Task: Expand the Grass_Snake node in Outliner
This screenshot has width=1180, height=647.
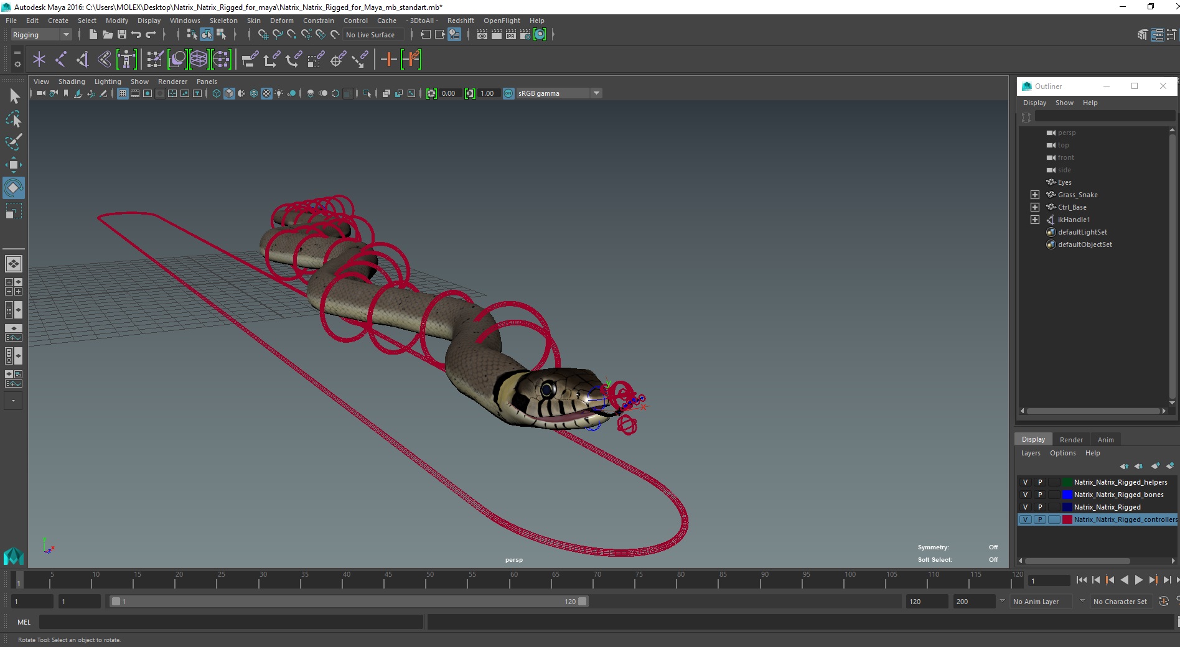Action: [x=1035, y=195]
